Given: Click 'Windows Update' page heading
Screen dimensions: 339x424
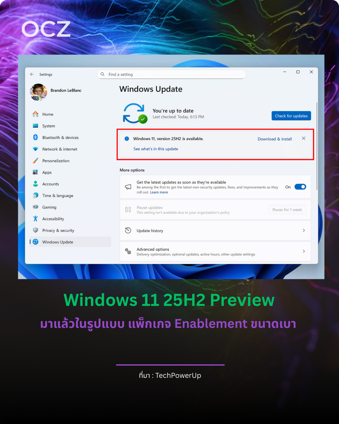Looking at the screenshot, I should coord(151,89).
